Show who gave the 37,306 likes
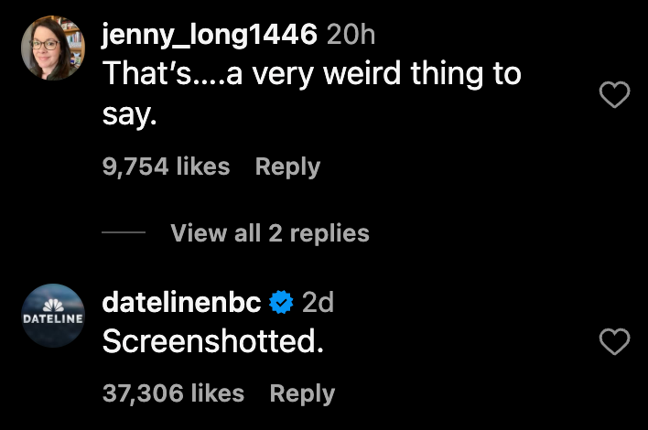Viewport: 648px width, 430px height. coord(173,394)
